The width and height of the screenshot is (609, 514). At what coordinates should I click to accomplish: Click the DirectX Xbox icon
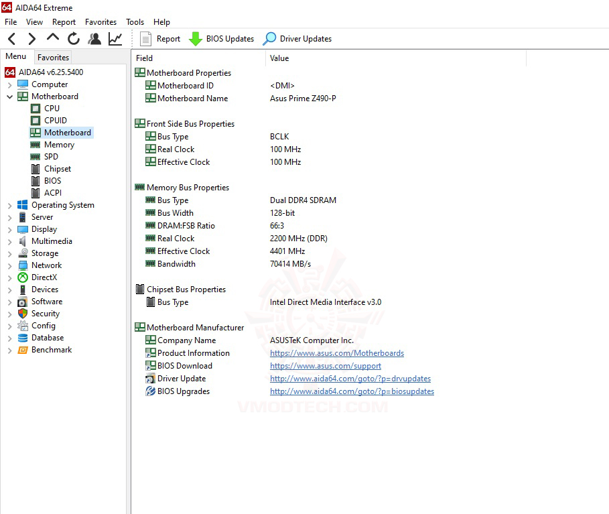23,277
